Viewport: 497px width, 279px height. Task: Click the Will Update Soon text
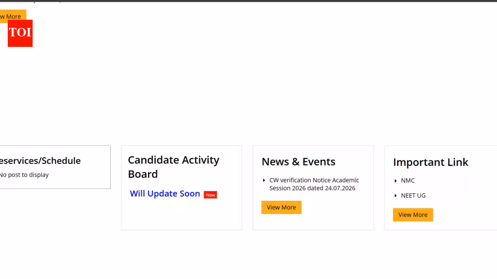tap(165, 193)
